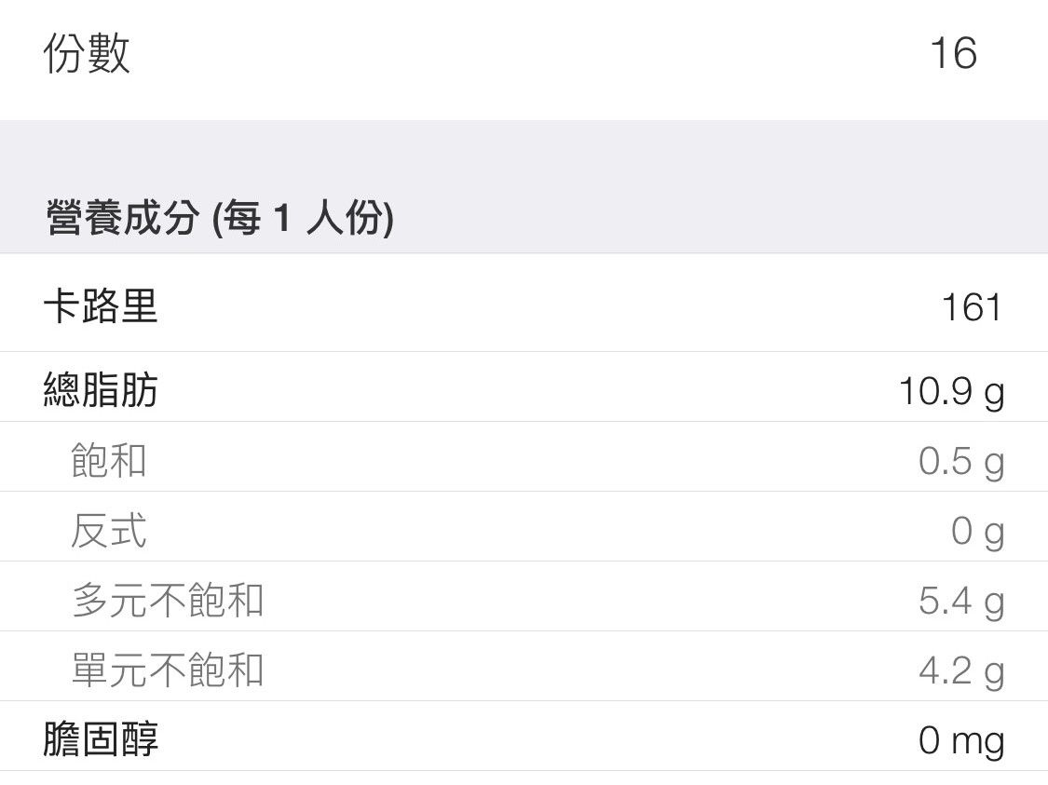Tap the 營養成分 (每 1 人份) section header
The height and width of the screenshot is (785, 1048).
click(x=220, y=220)
